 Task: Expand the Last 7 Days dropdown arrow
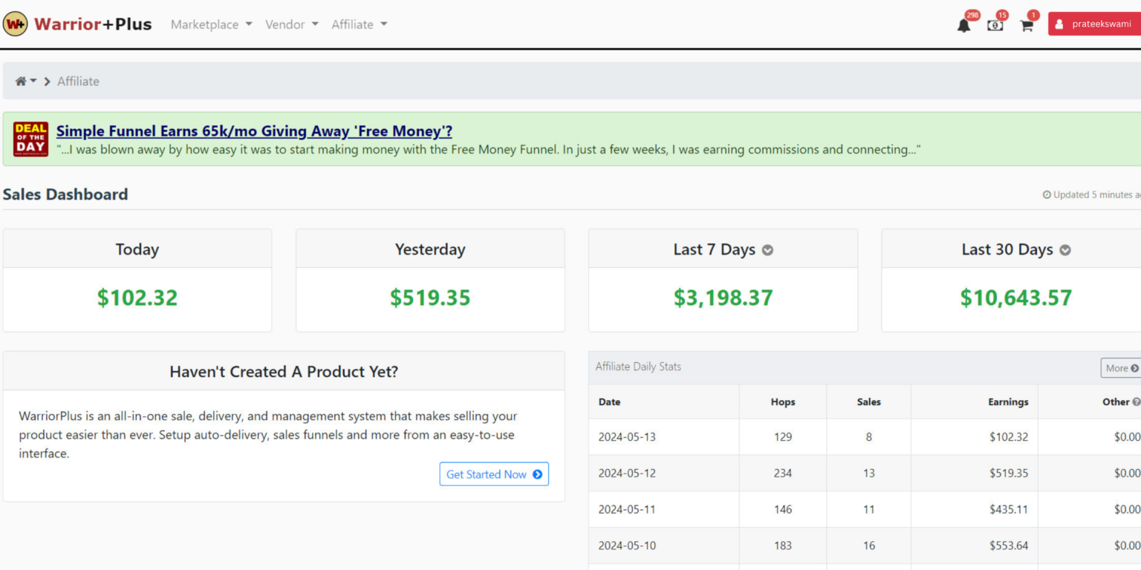767,250
